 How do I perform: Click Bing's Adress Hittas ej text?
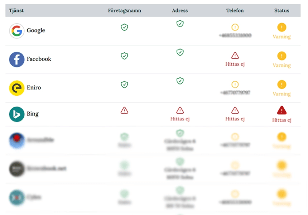click(x=180, y=119)
